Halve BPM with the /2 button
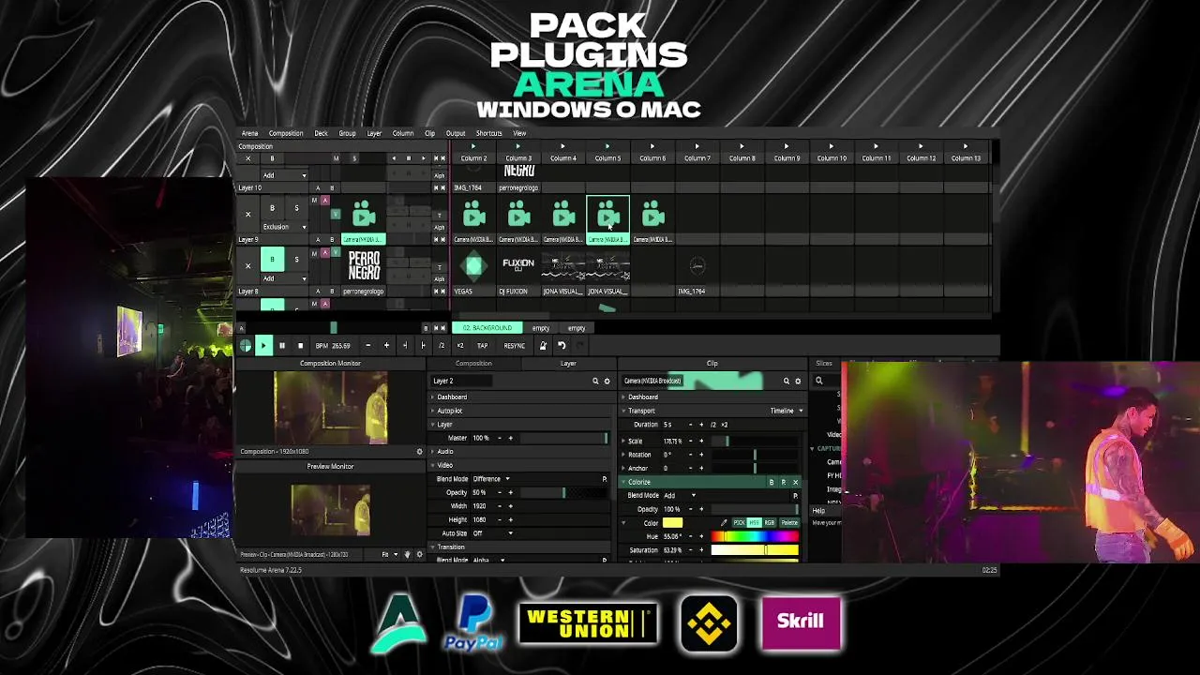 [442, 346]
